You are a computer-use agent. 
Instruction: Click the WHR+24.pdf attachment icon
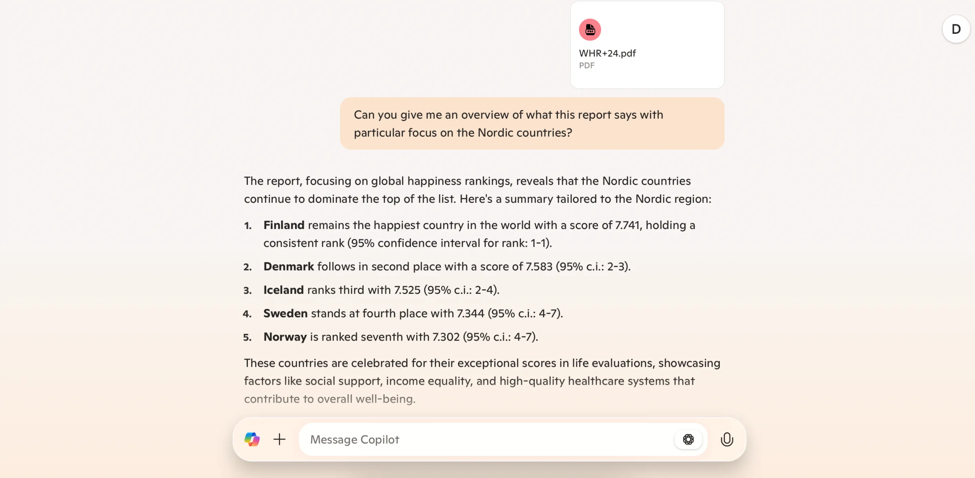pos(590,30)
